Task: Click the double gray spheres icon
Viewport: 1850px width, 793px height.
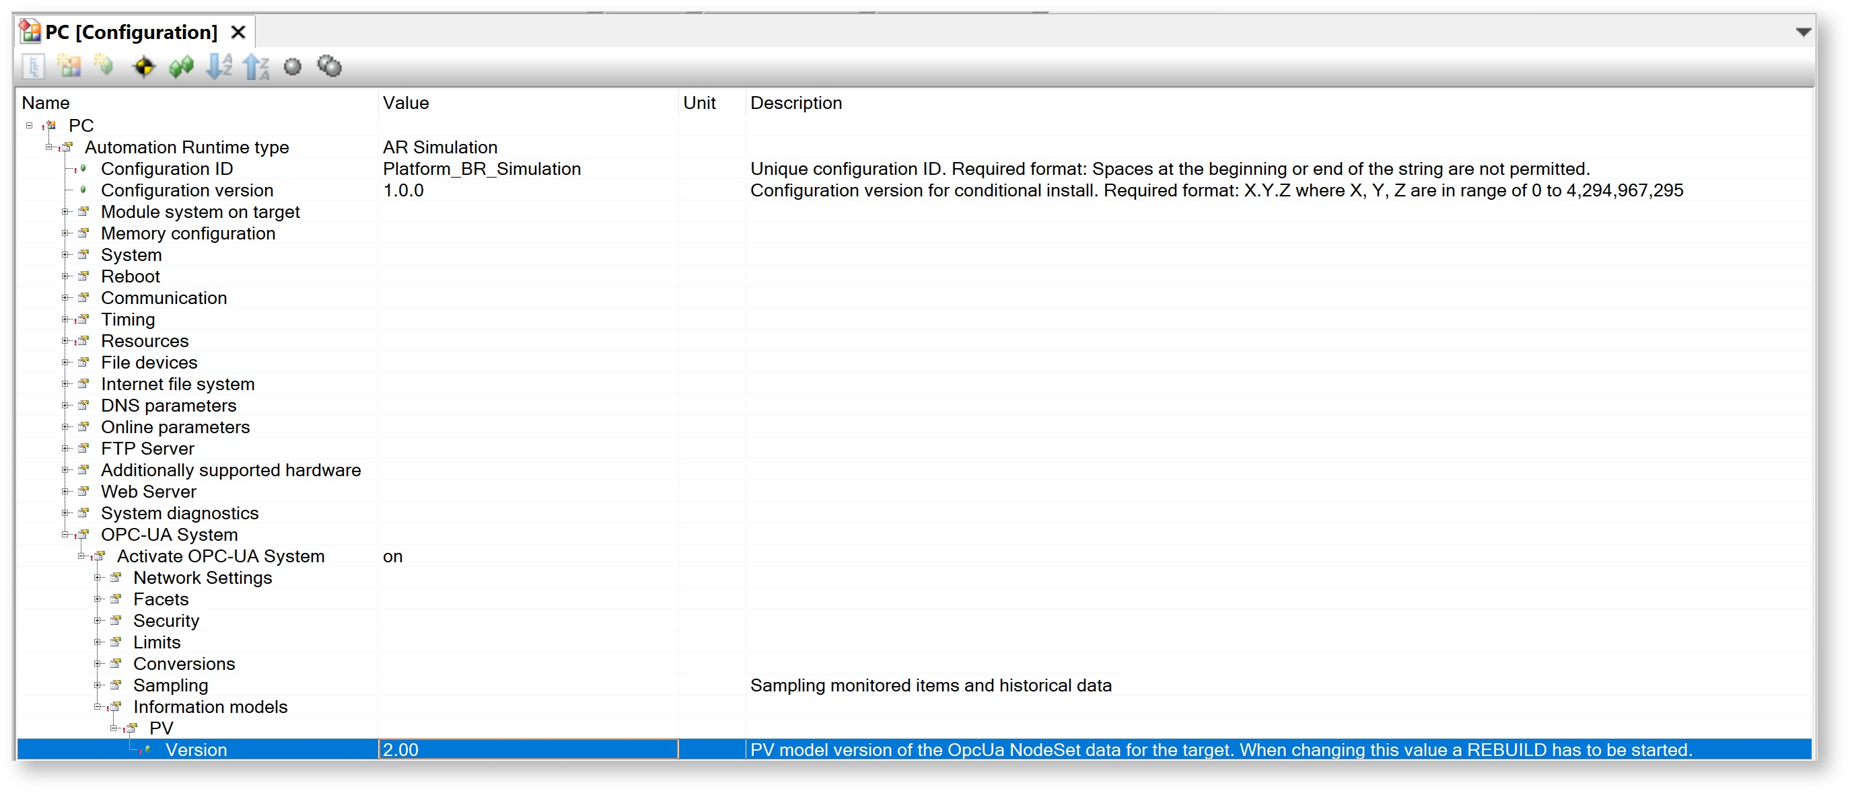Action: pos(330,67)
